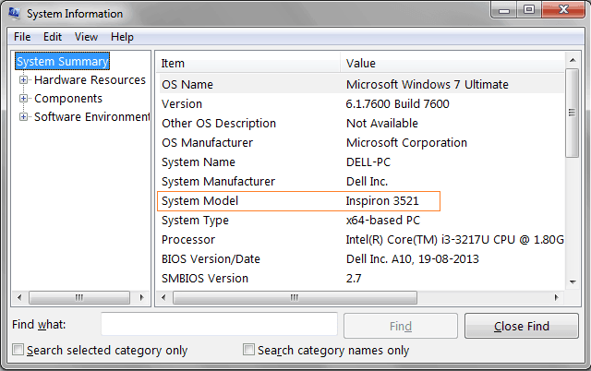The width and height of the screenshot is (591, 371).
Task: Click the Microsoft Corporation value
Action: click(x=406, y=143)
